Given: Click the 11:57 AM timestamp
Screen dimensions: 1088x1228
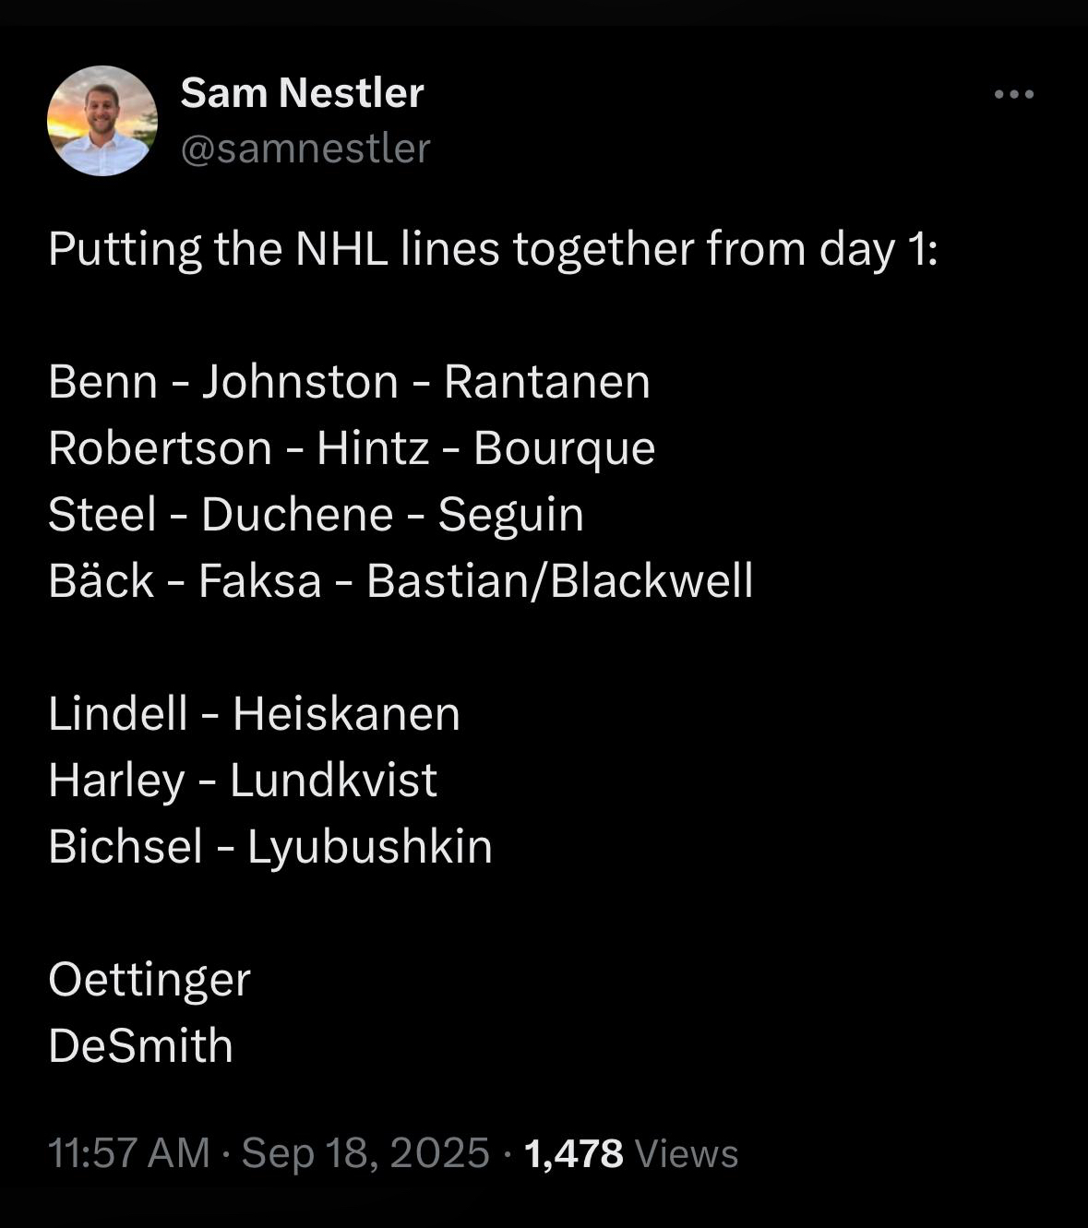Looking at the screenshot, I should 129,1152.
